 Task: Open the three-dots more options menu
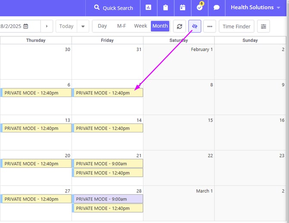pyautogui.click(x=210, y=26)
